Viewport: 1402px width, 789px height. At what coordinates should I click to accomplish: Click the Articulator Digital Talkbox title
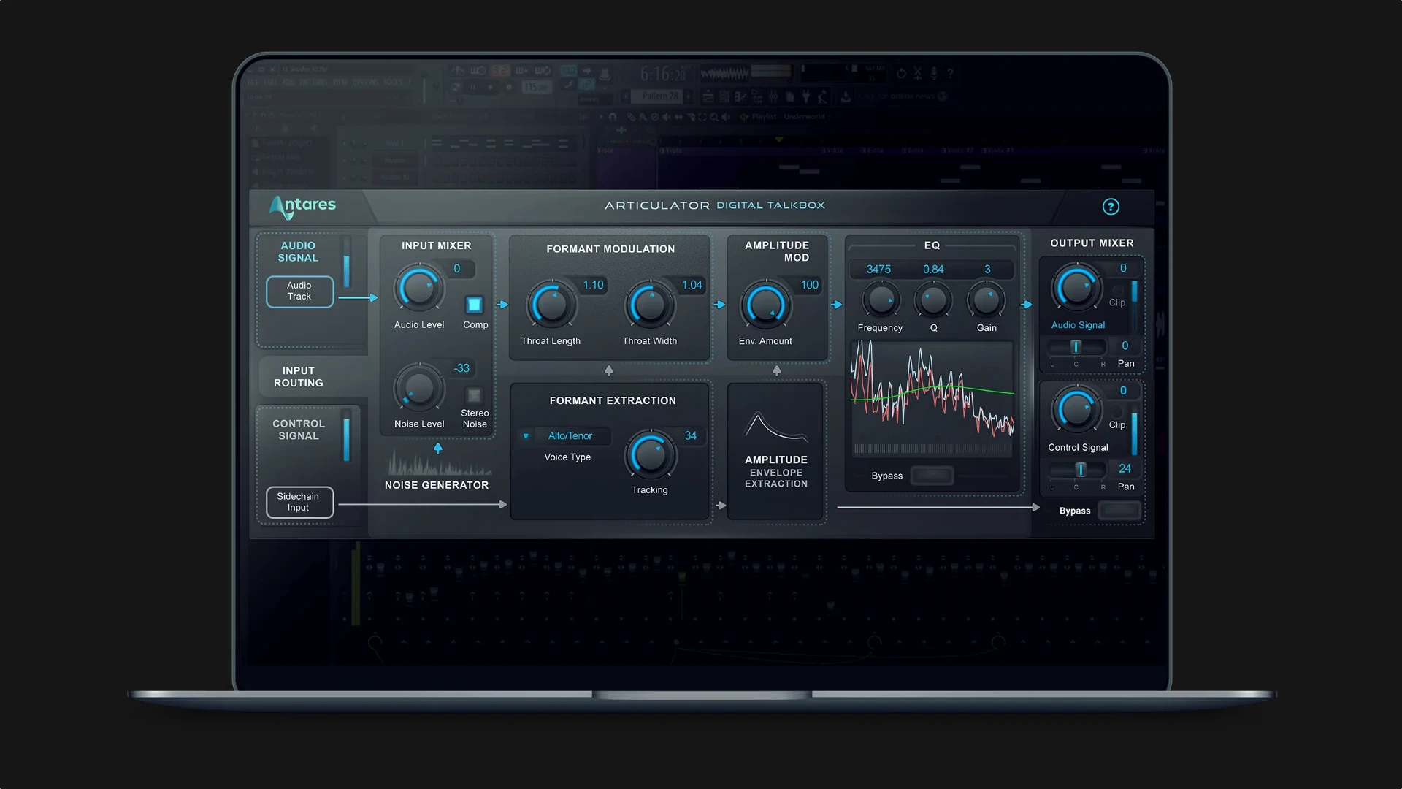[x=715, y=205]
